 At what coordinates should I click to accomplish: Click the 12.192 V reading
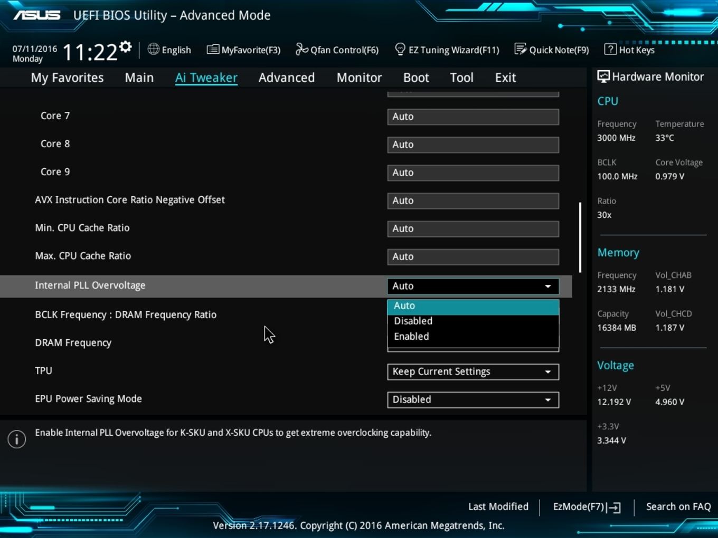pos(614,402)
